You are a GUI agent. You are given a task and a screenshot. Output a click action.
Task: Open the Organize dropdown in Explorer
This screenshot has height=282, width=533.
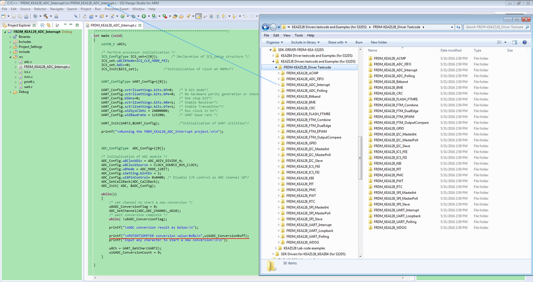274,42
